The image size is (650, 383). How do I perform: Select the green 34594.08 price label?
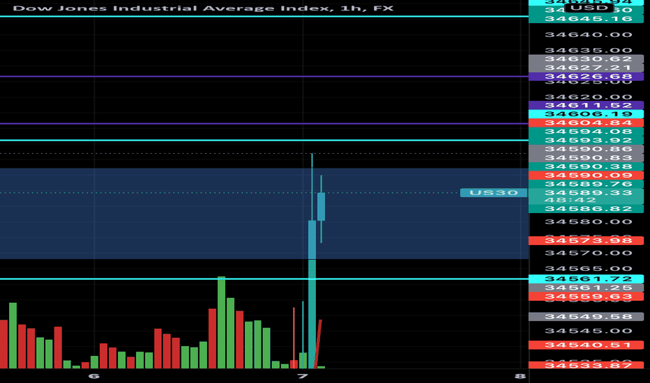[587, 132]
